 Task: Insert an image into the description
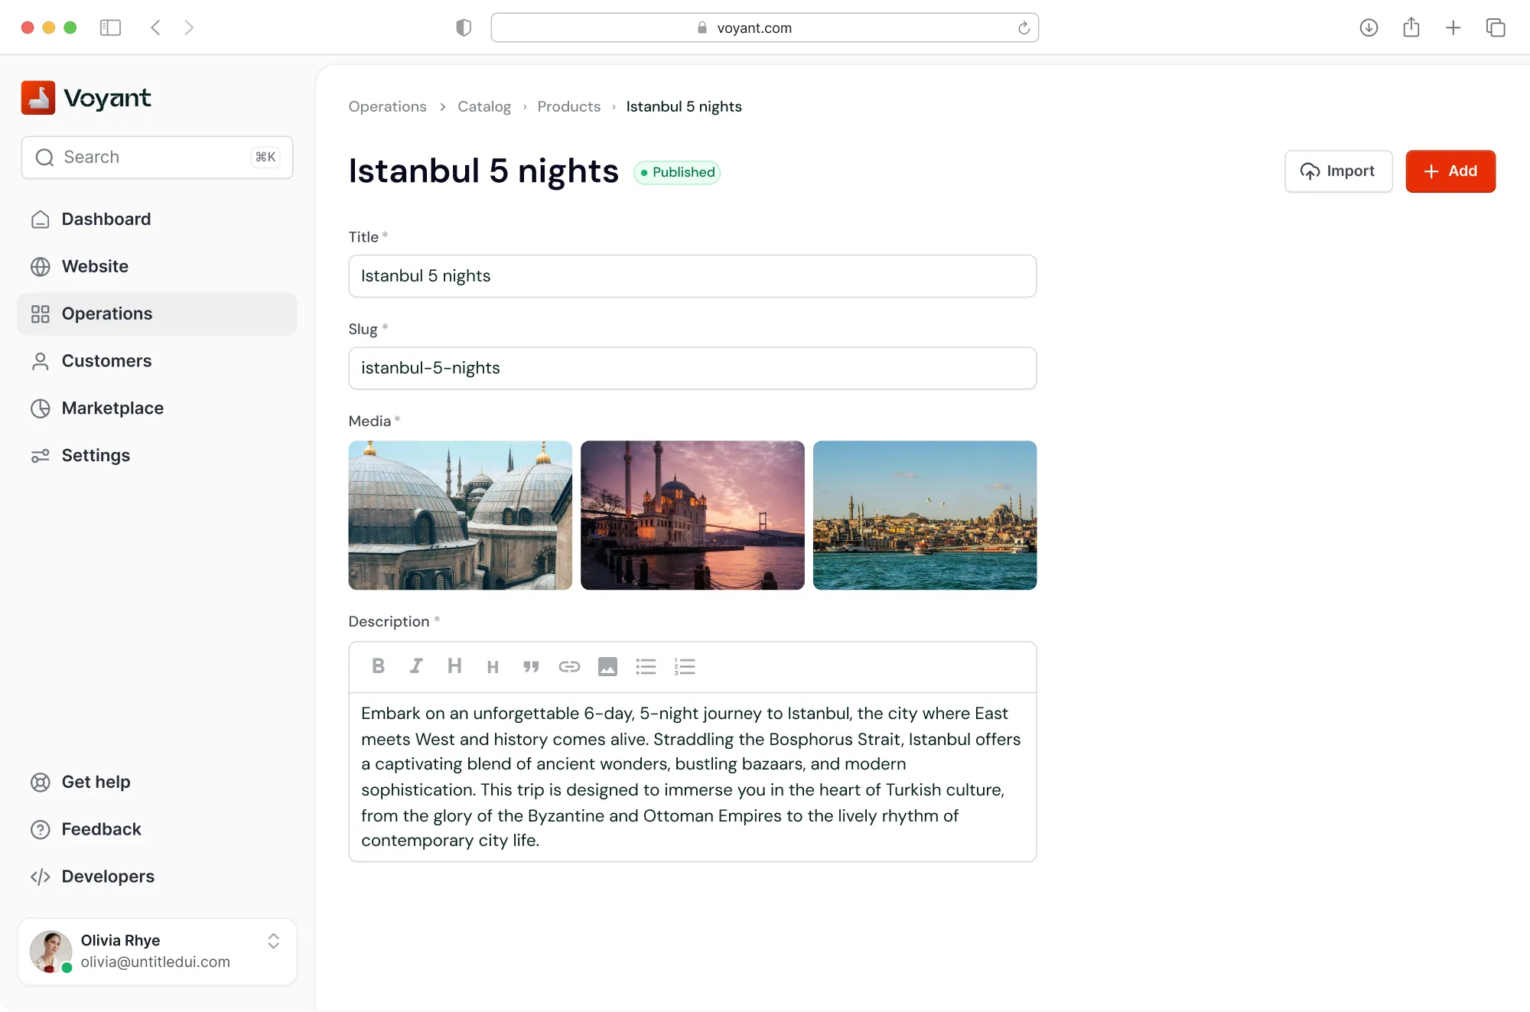click(x=607, y=666)
